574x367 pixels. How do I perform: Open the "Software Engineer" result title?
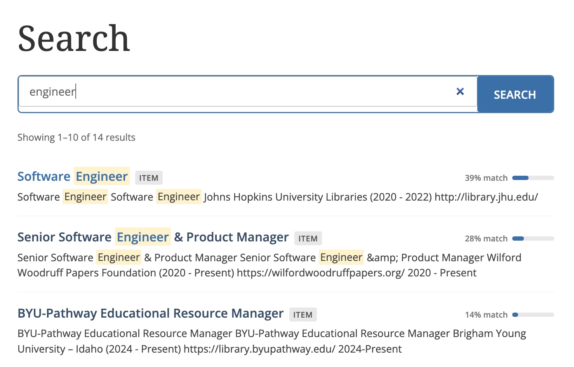[x=73, y=177]
